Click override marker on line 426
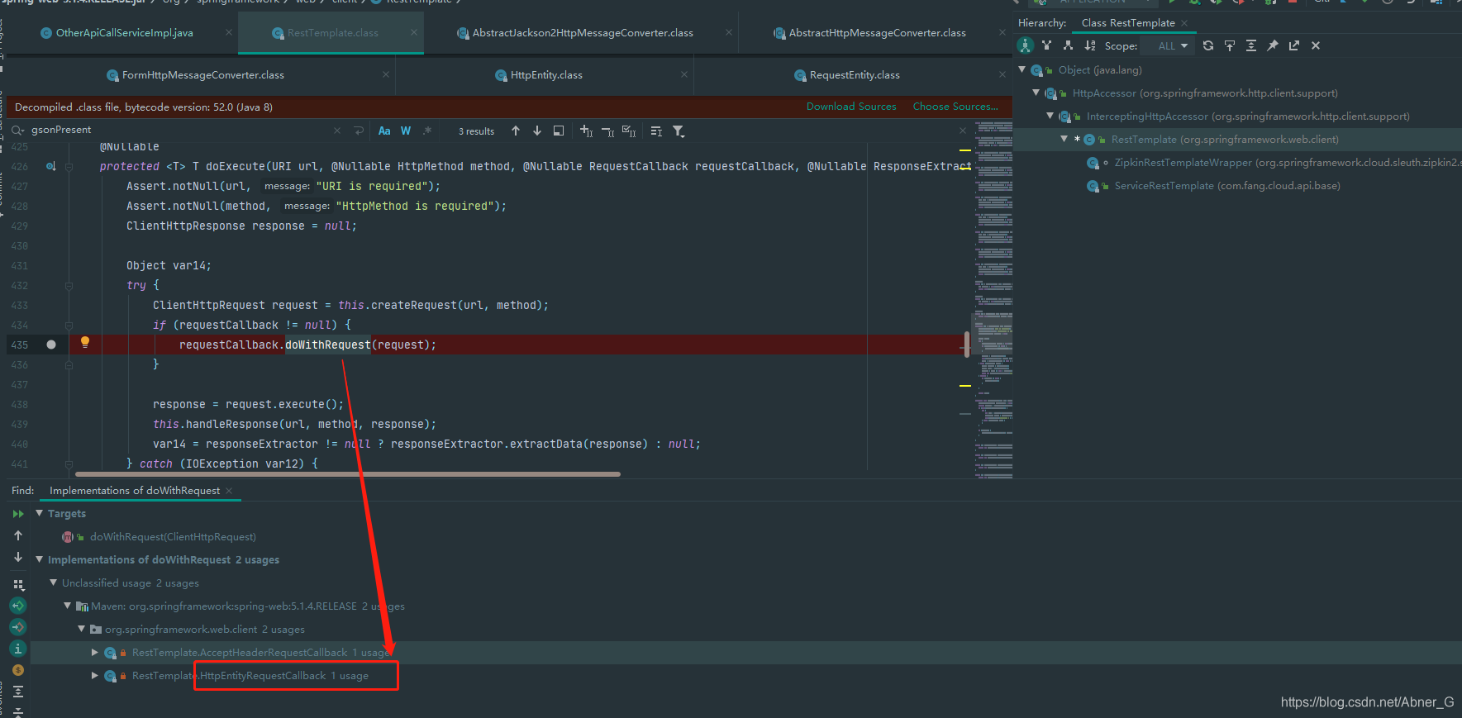This screenshot has height=718, width=1462. click(x=50, y=166)
